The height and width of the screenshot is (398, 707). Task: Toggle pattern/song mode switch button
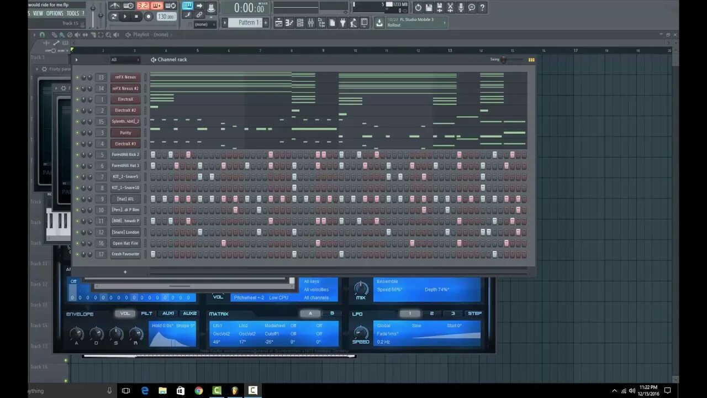(x=114, y=17)
